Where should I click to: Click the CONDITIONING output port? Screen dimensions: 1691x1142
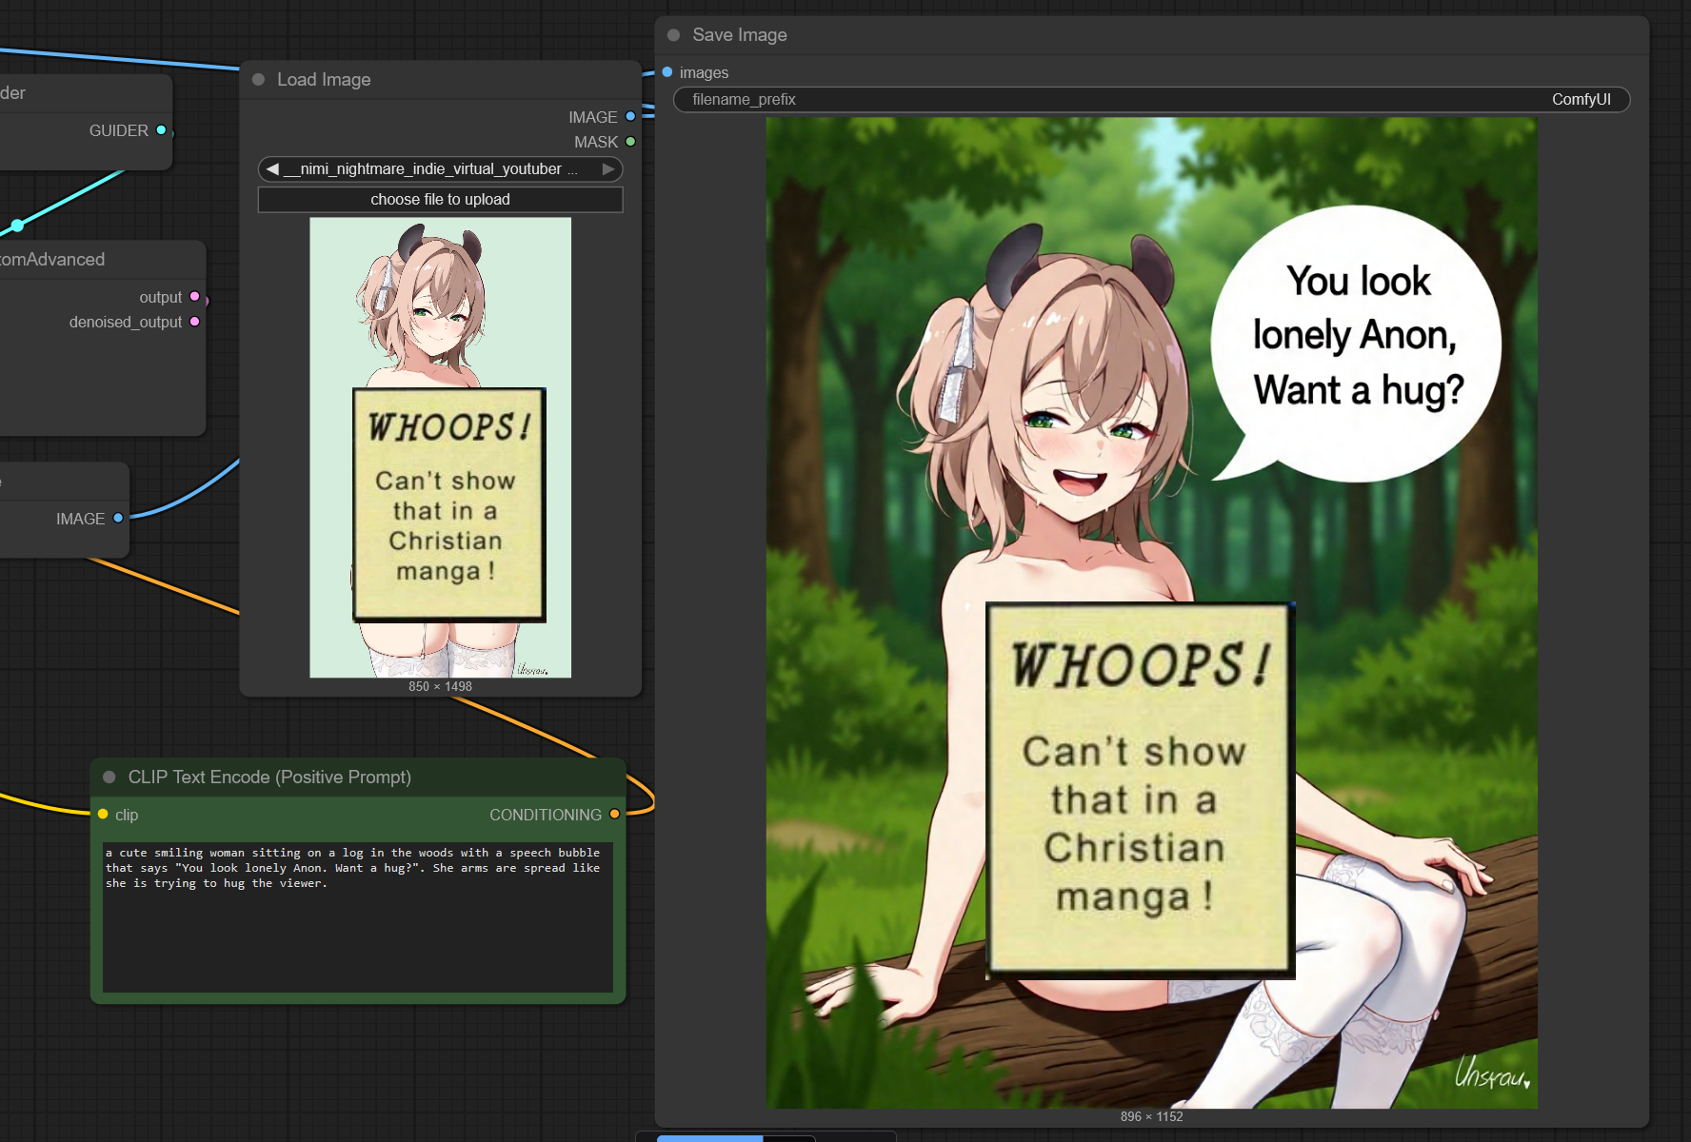pos(614,815)
